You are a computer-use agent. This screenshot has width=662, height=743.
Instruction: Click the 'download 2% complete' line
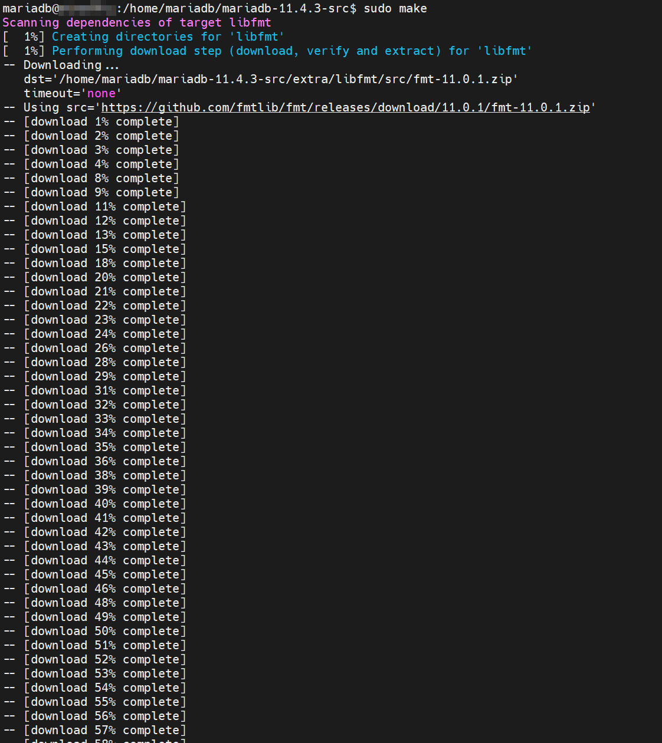pos(91,136)
